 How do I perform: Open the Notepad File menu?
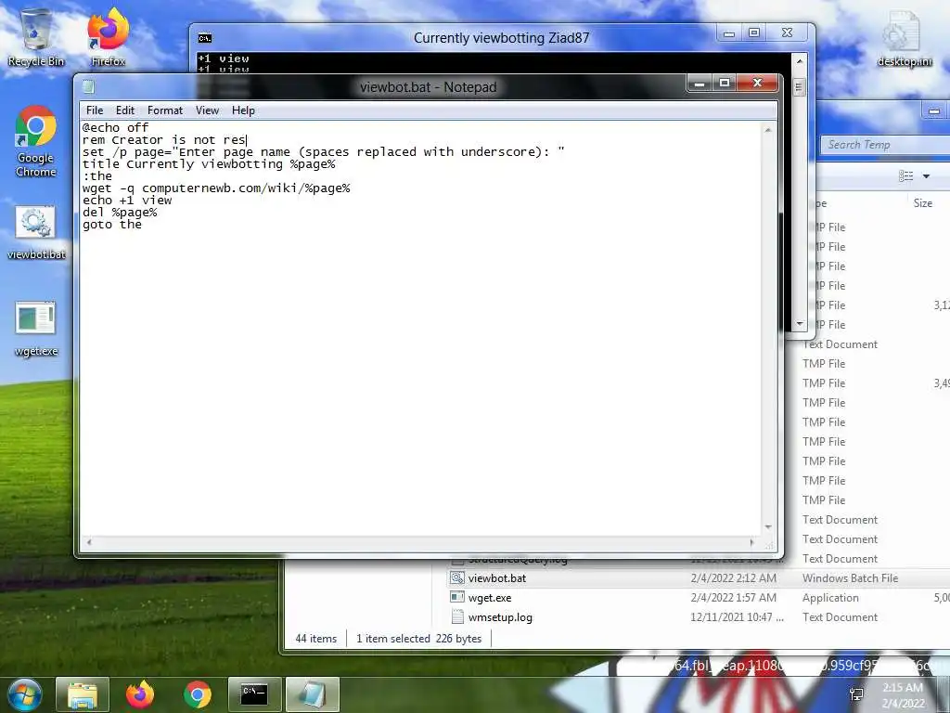(95, 110)
